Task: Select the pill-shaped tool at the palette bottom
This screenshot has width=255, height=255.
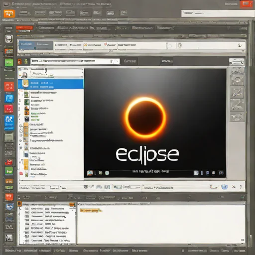Action: (237, 117)
